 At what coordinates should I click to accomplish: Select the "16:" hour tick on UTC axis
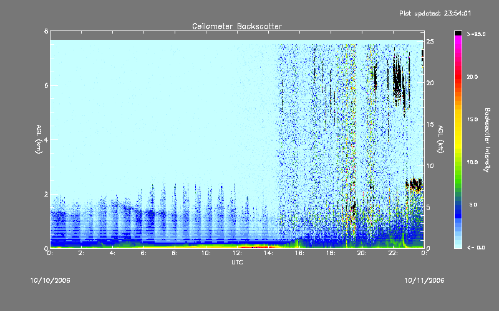click(300, 253)
